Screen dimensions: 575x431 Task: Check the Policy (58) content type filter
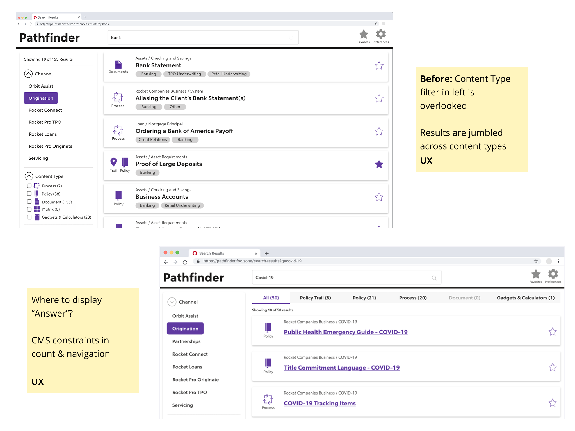pos(29,194)
